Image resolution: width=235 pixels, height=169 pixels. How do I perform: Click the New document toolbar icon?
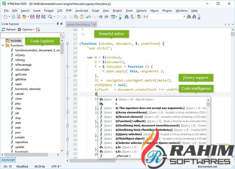5,16
